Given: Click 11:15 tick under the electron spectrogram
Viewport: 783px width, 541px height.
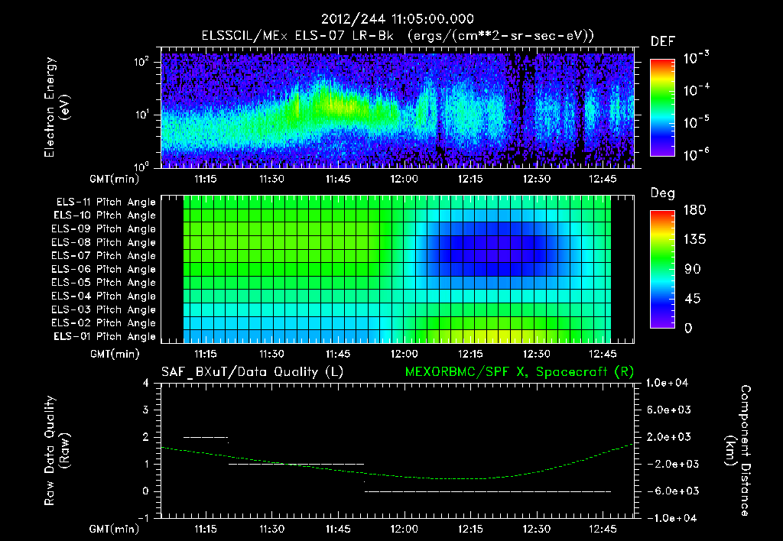Looking at the screenshot, I should click(205, 179).
